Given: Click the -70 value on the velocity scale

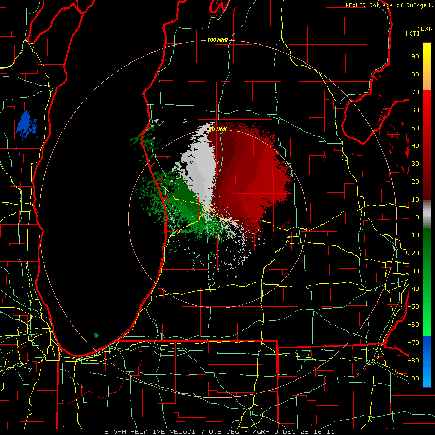Looking at the screenshot, I should click(413, 342).
